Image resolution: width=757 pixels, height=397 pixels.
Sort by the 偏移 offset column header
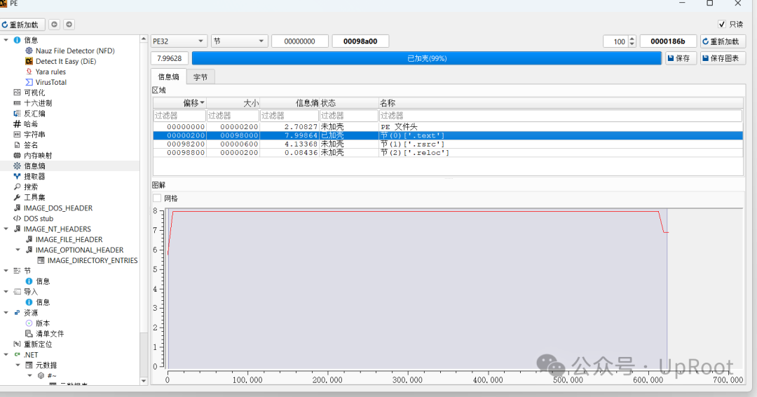(179, 103)
